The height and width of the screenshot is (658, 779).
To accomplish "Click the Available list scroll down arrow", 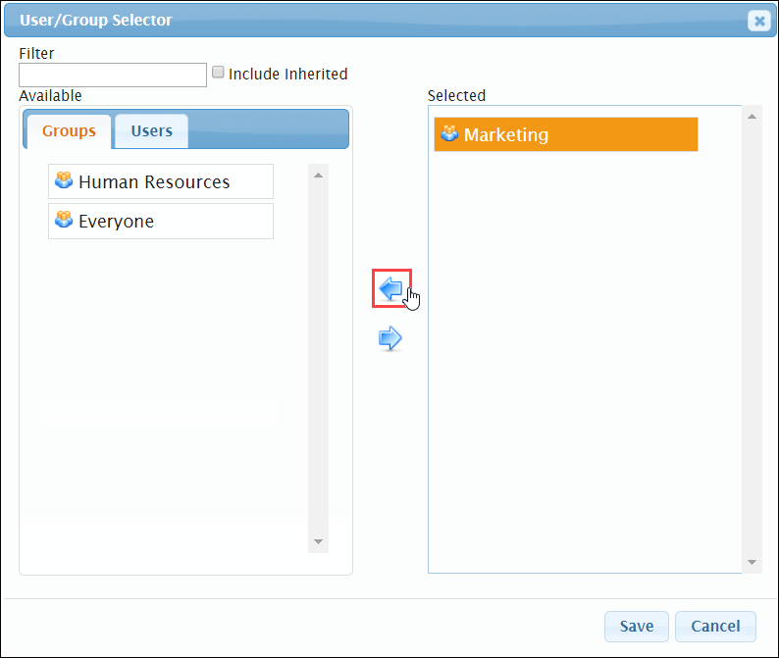I will tap(319, 541).
